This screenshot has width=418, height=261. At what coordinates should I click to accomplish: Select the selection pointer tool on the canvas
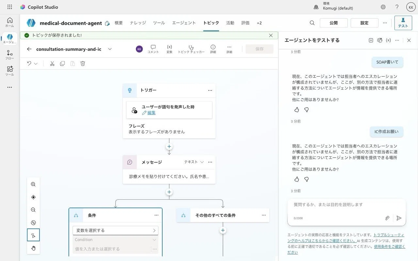[33, 235]
